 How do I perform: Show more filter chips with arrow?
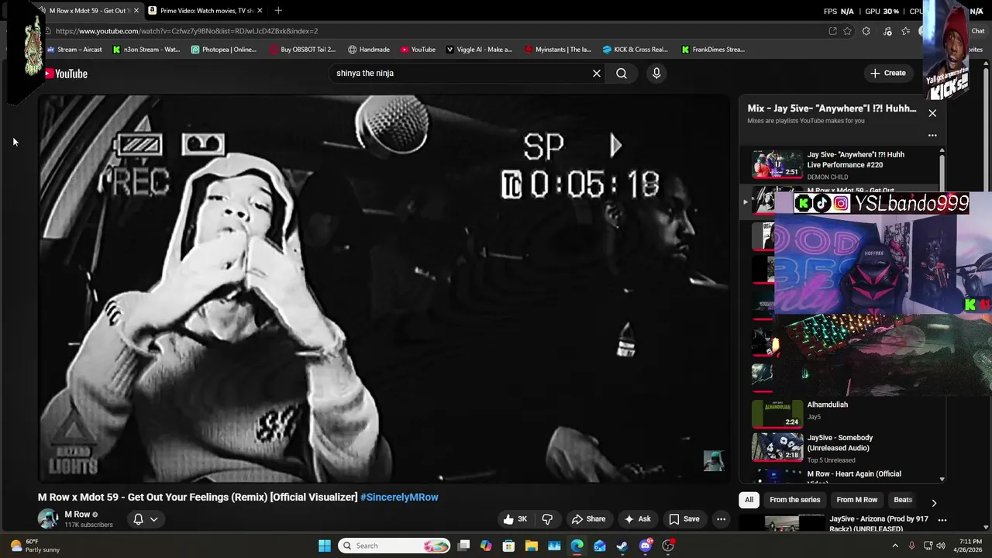[x=933, y=502]
